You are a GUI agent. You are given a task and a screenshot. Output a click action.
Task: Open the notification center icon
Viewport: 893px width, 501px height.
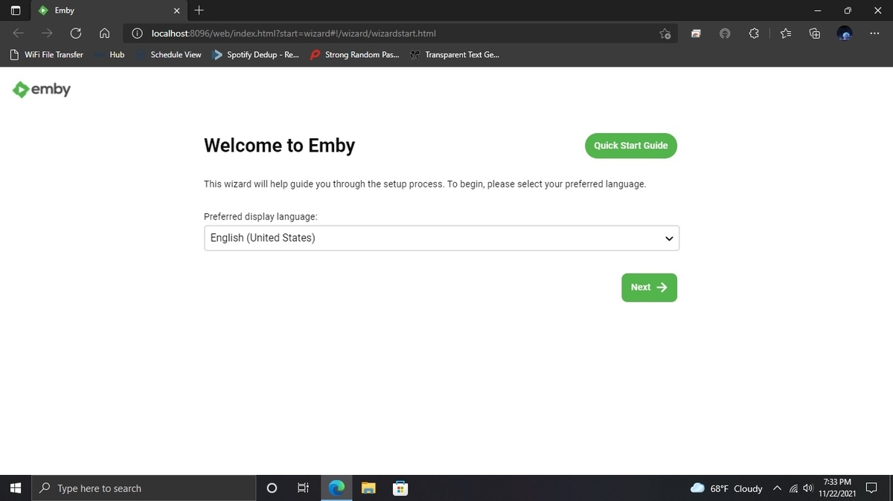[x=872, y=488]
